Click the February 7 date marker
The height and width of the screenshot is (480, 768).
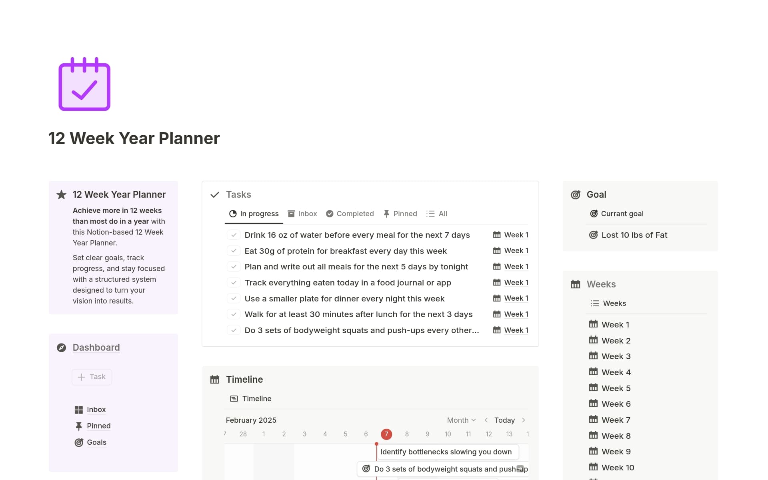coord(386,434)
